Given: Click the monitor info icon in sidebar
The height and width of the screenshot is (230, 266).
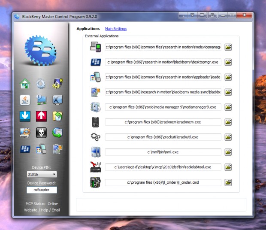Looking at the screenshot, I should point(41,100).
